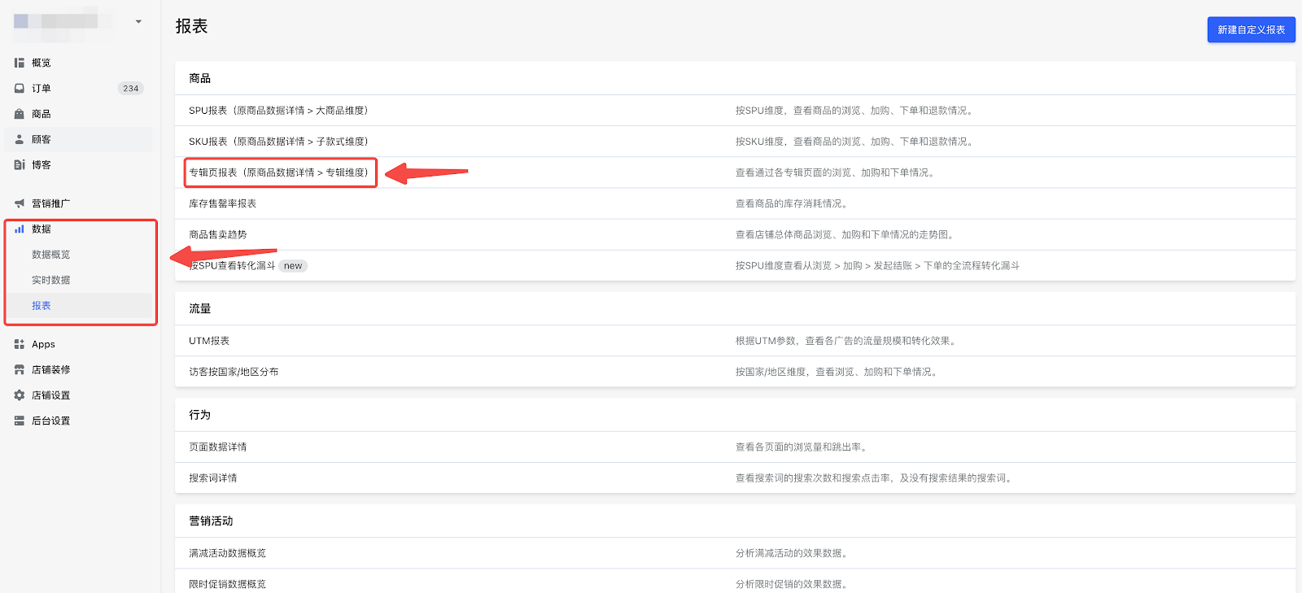Open the 专辑页报表 report link

pyautogui.click(x=278, y=172)
